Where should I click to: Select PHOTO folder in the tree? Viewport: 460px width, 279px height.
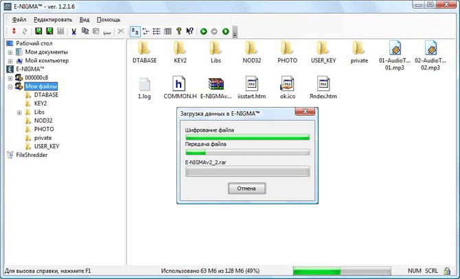pos(44,129)
